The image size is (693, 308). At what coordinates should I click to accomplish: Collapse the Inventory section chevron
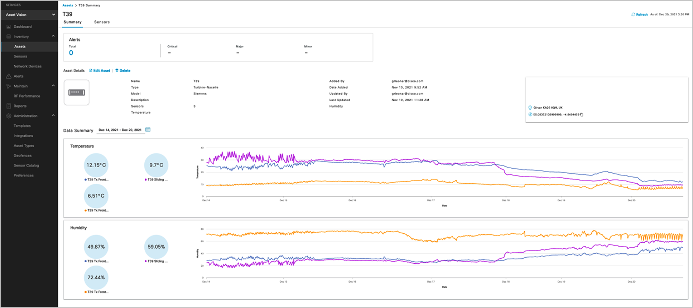click(53, 36)
